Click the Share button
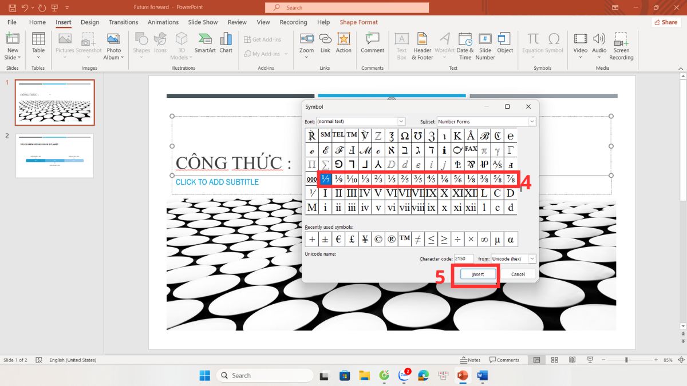The height and width of the screenshot is (386, 687). click(x=666, y=22)
